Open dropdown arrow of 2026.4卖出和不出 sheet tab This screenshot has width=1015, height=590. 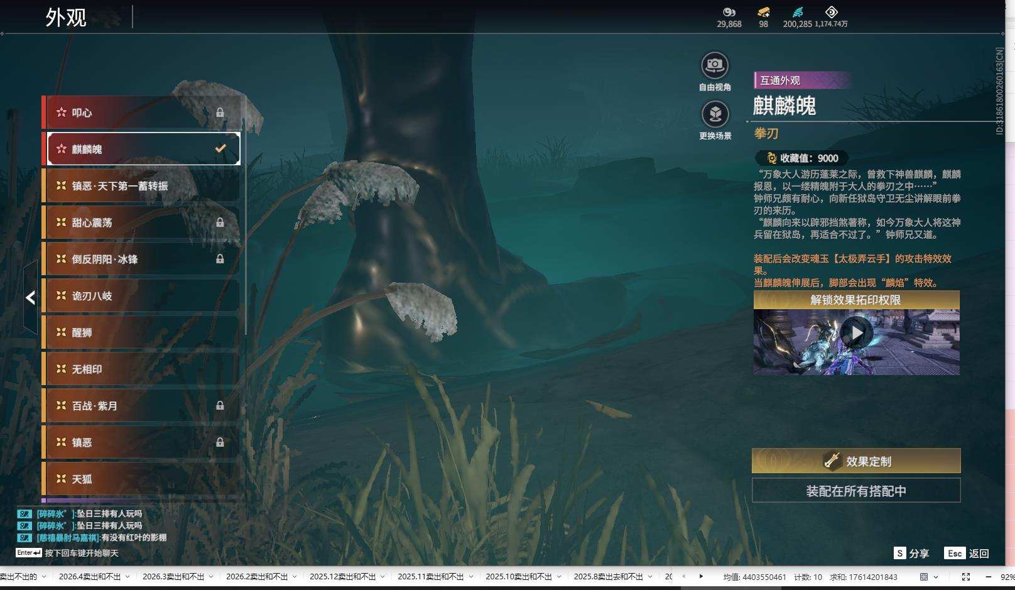128,577
